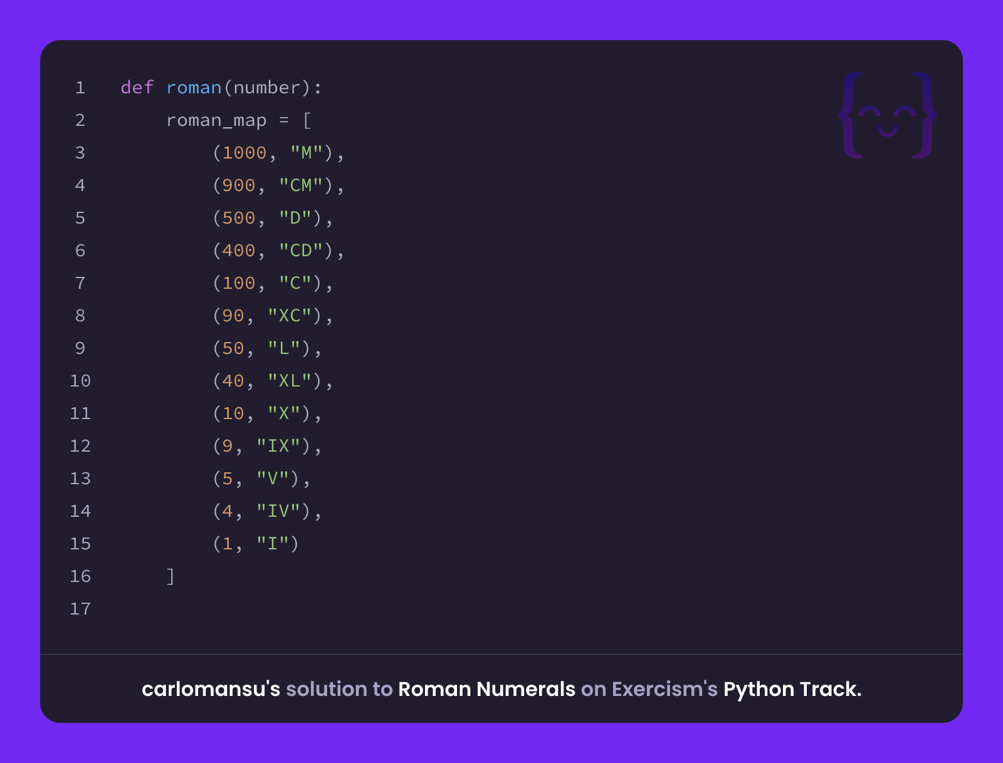Click the string "CM" on line 4
1003x763 pixels.
pyautogui.click(x=301, y=185)
